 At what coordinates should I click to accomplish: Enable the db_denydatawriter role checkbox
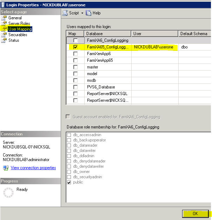point(69,166)
